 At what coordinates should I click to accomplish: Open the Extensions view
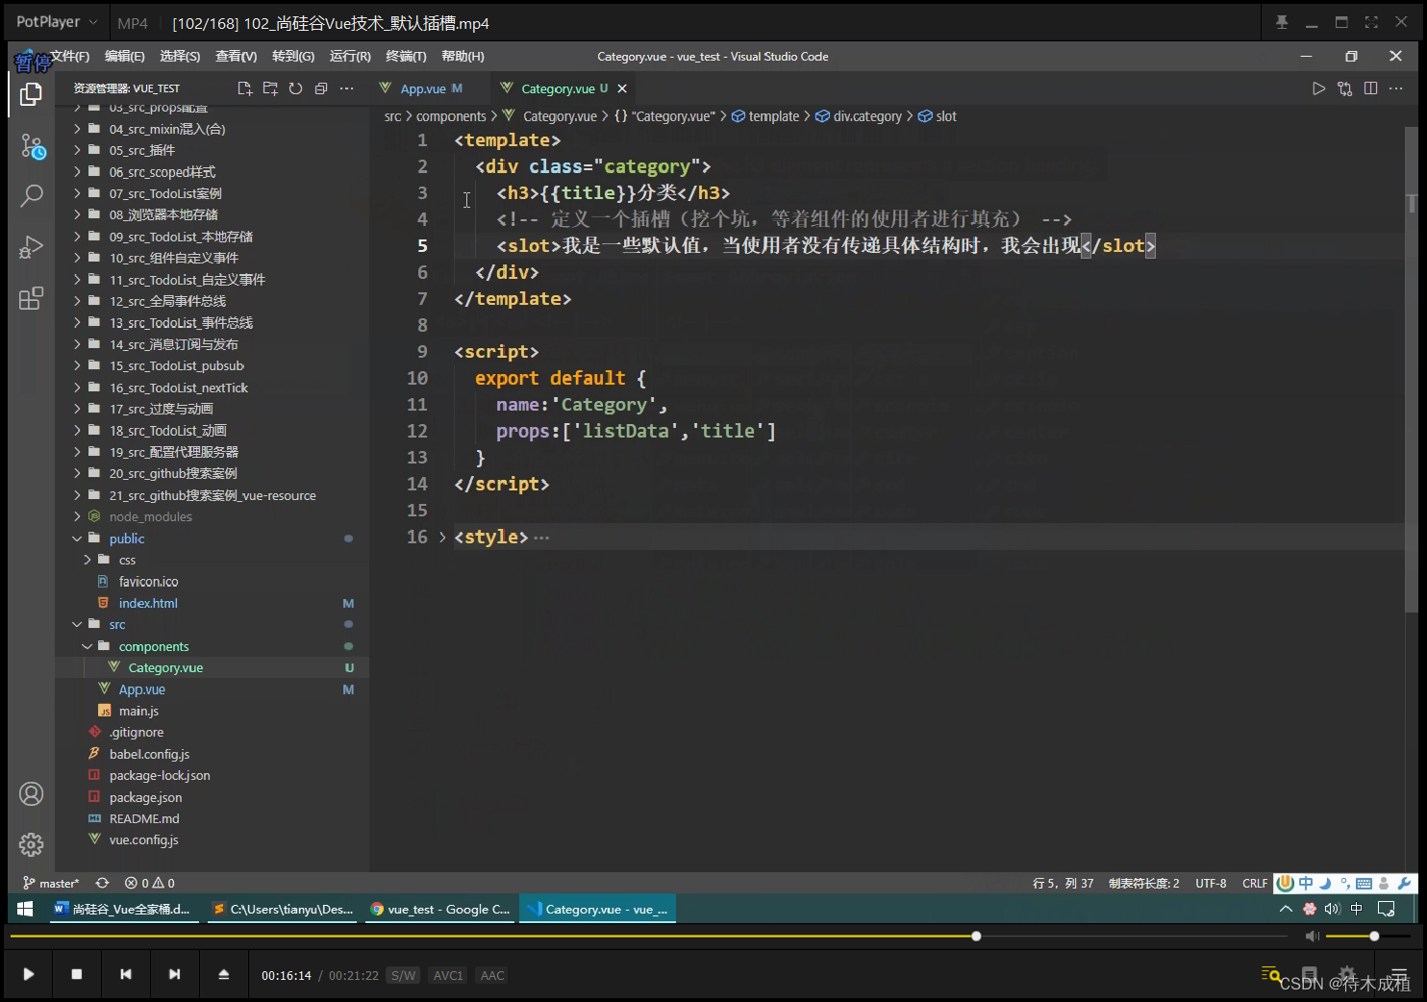click(31, 298)
